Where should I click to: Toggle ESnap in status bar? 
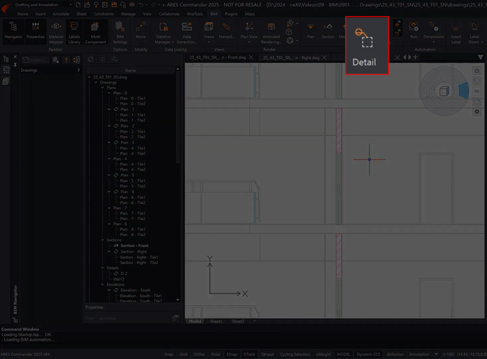[x=232, y=354]
